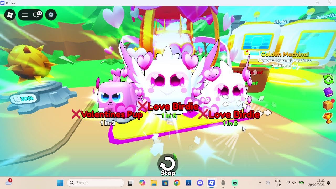
Task: Open the NLD BEP language switcher
Action: pos(278,183)
